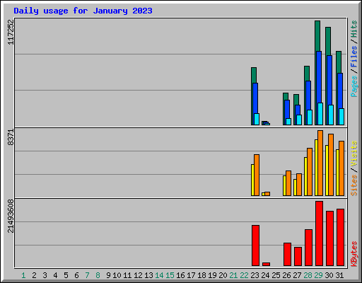The image size is (362, 283).
Task: Select the 21493608 KBytes axis value
Action: pos(11,216)
